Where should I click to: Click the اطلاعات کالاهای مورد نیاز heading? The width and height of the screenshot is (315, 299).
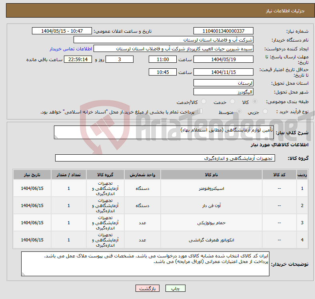279,145
